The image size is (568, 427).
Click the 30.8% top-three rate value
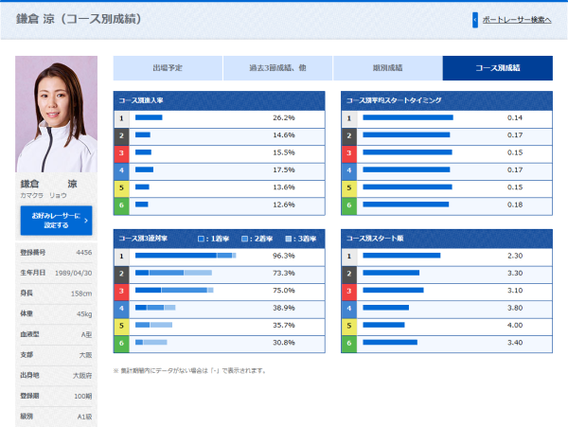tap(284, 343)
